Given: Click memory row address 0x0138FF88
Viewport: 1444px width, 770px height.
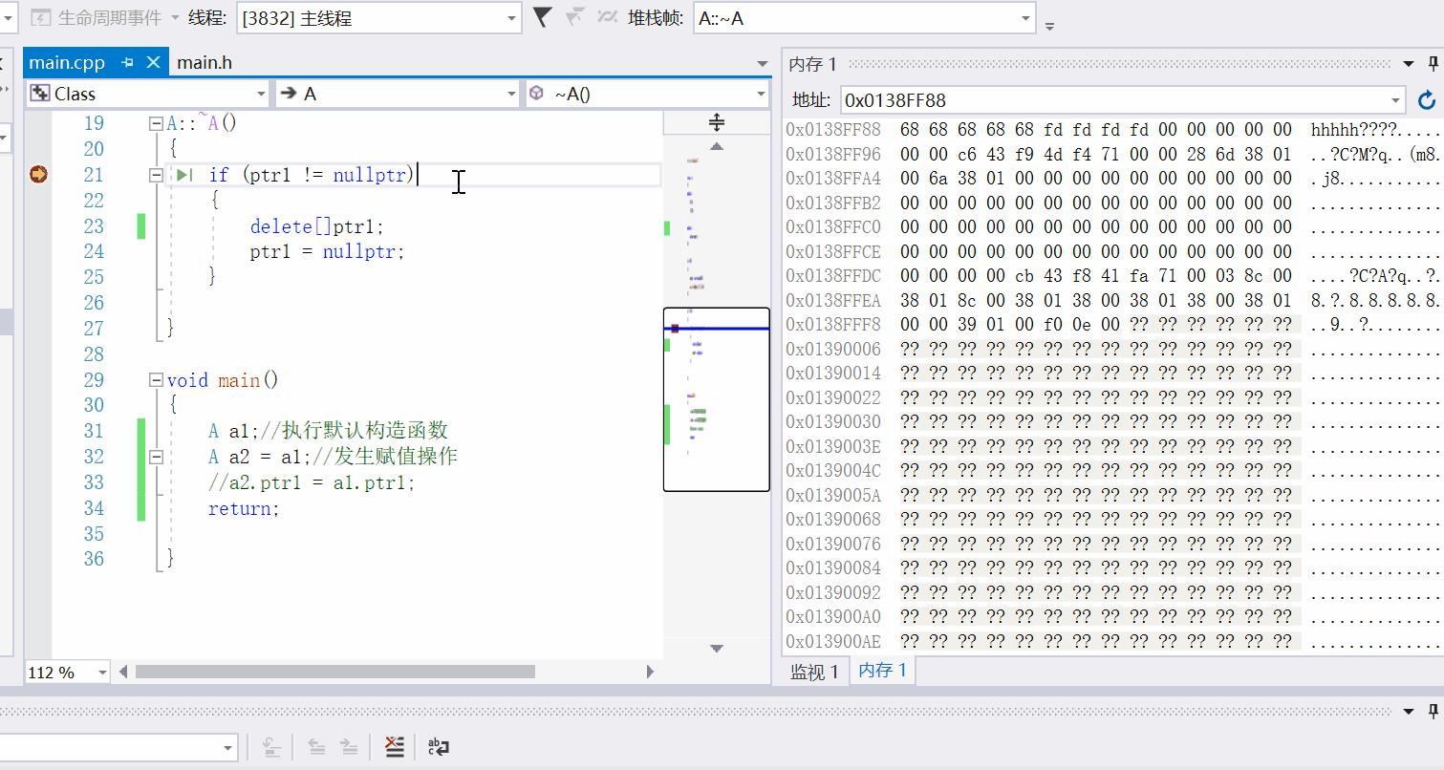Looking at the screenshot, I should click(x=833, y=129).
